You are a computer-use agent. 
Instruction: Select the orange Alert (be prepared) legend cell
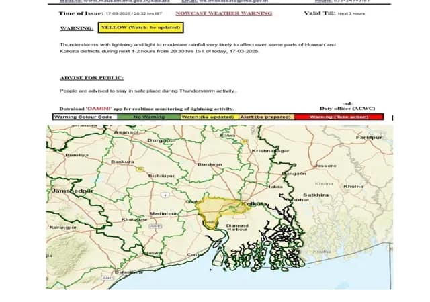point(267,117)
